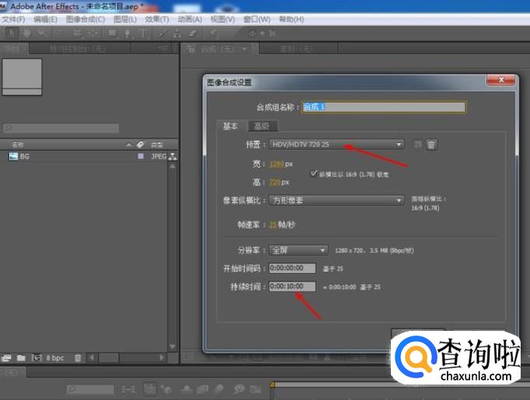The width and height of the screenshot is (530, 400).
Task: Select the Text tool
Action: [143, 33]
